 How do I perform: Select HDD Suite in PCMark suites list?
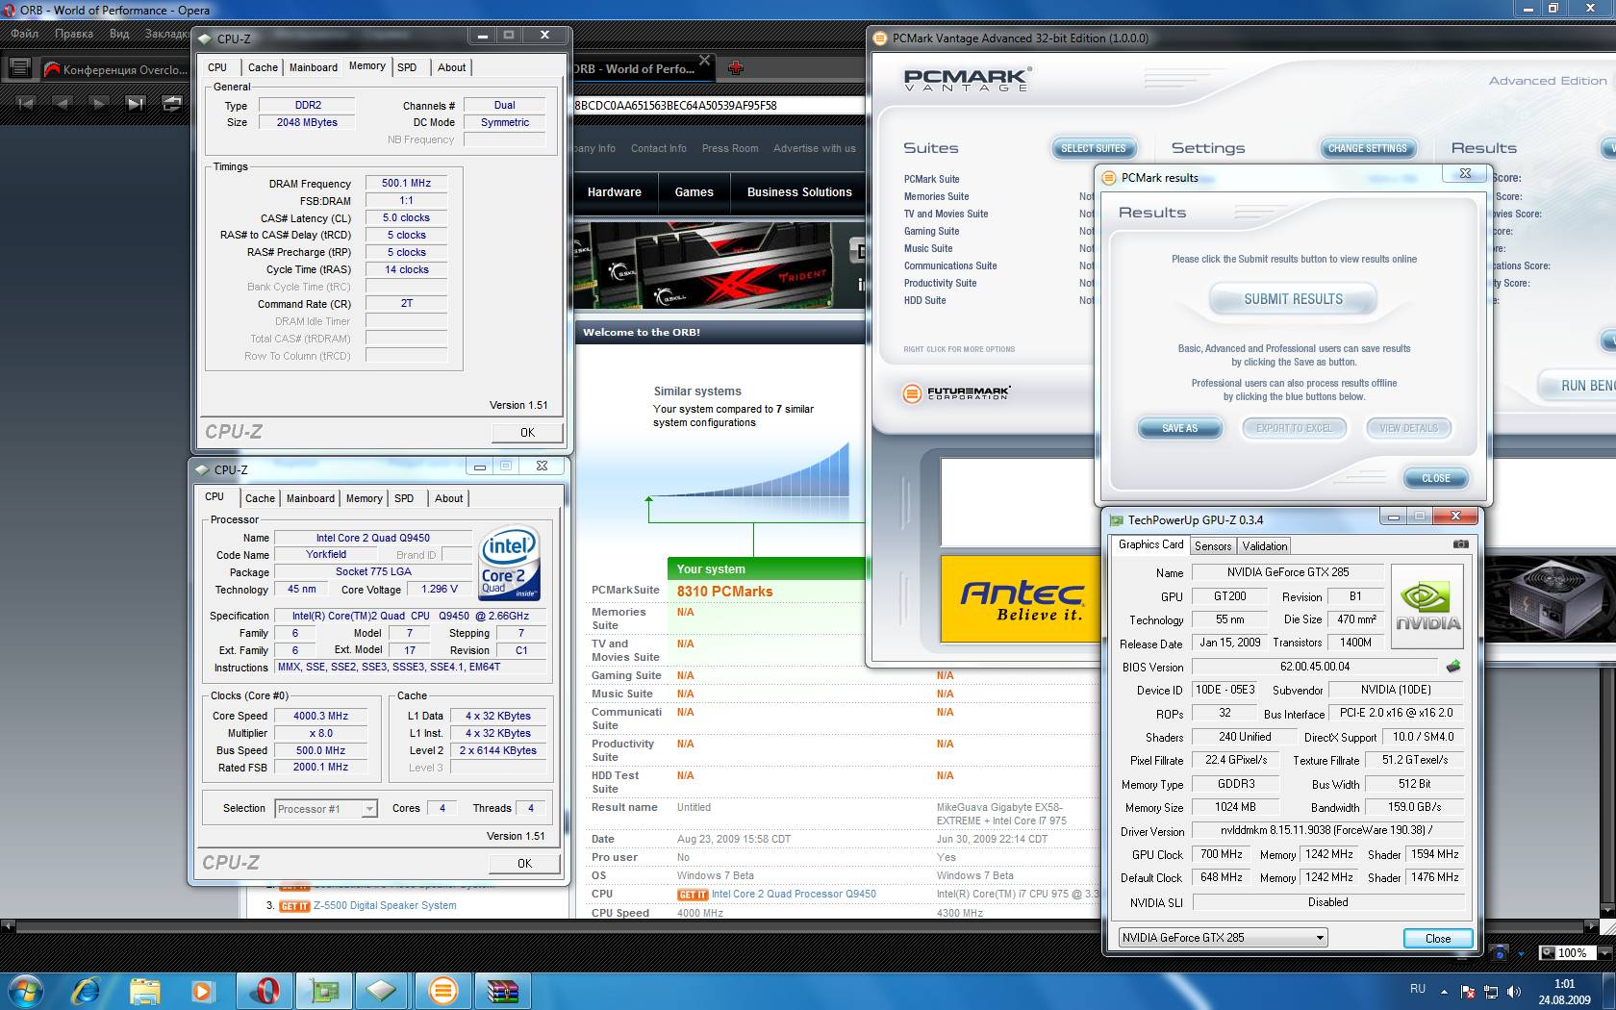point(924,300)
